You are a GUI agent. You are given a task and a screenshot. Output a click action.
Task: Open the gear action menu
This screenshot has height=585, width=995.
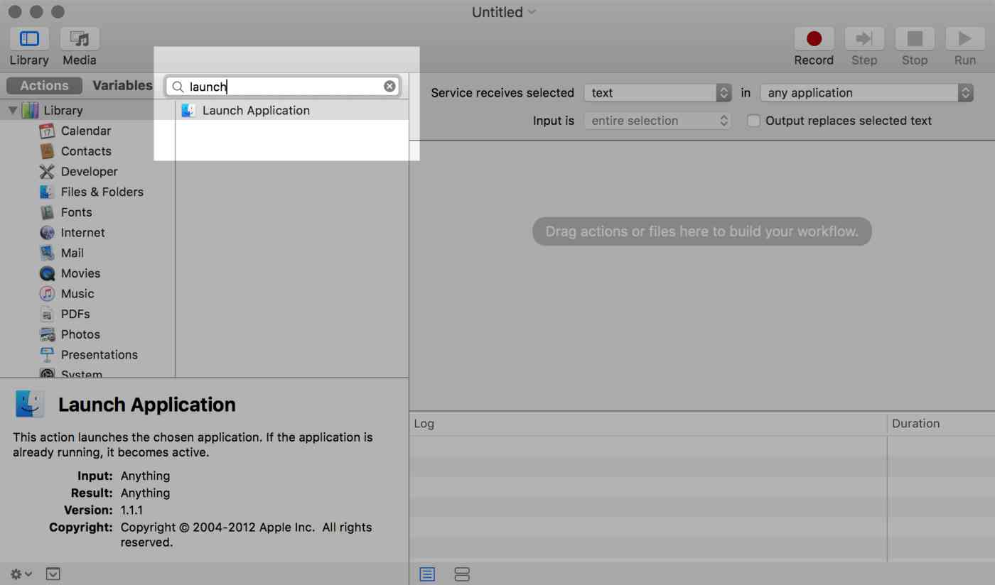point(21,574)
